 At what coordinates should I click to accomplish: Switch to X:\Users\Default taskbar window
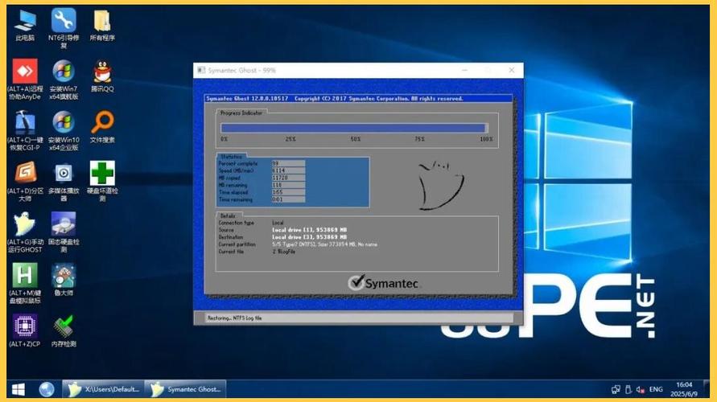pos(105,389)
